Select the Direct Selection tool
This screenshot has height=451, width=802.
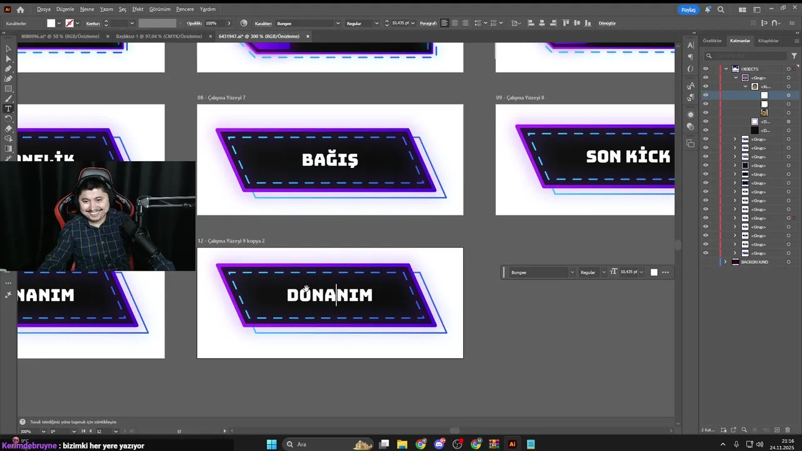[8, 59]
